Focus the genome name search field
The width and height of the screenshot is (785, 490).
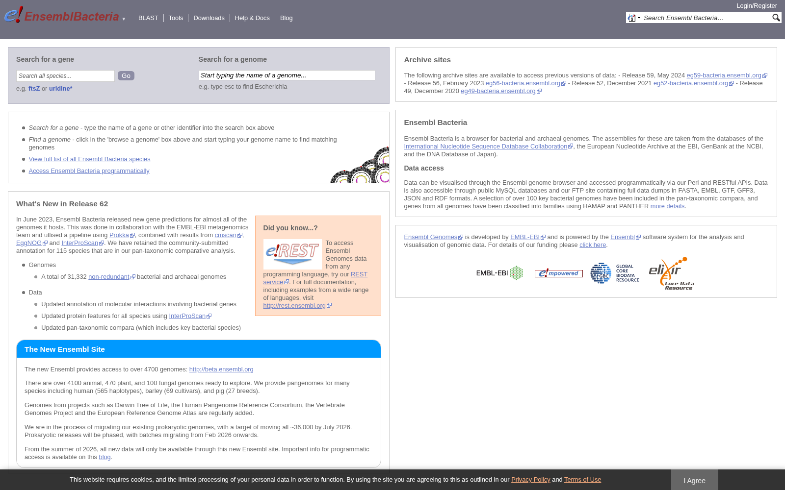[287, 75]
